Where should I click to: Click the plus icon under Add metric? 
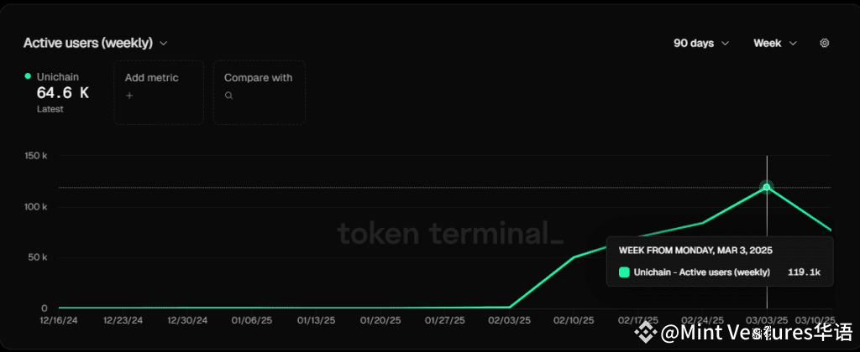coord(129,96)
